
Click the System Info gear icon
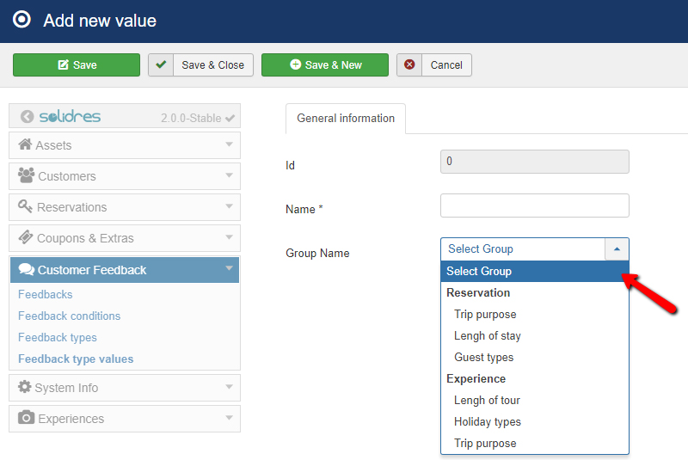tap(25, 387)
